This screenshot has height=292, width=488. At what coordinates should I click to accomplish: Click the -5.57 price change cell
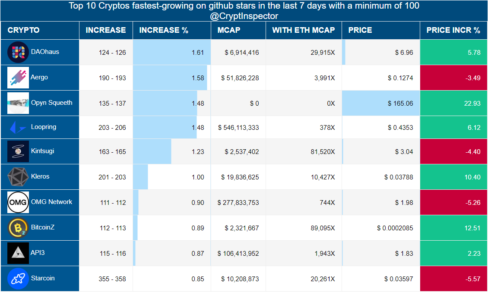(x=453, y=279)
